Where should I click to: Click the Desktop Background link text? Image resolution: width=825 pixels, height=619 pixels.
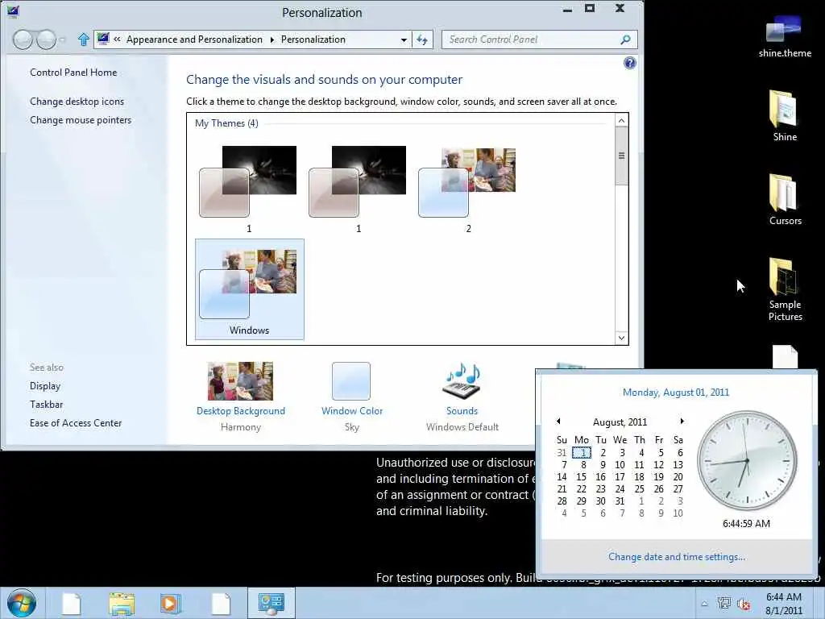click(240, 411)
